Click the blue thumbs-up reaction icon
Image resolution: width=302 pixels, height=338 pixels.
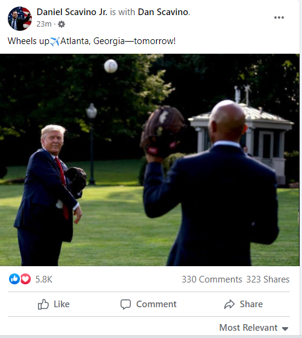coord(14,279)
